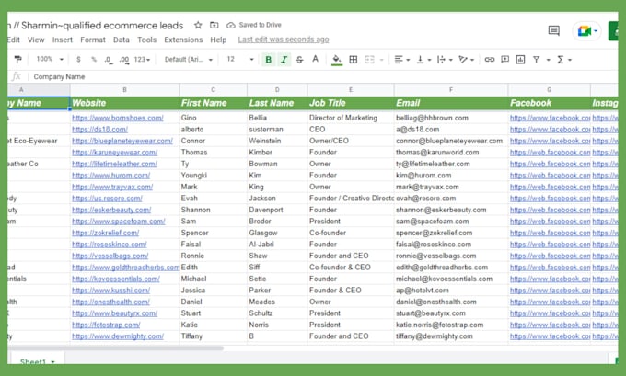Open the Format menu

click(x=93, y=40)
